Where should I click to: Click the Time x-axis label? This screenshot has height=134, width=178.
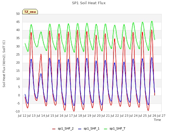(x=157, y=120)
